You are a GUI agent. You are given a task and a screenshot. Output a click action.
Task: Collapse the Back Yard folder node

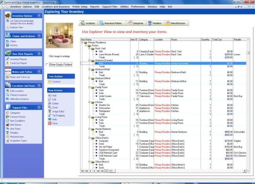pyautogui.click(x=89, y=48)
